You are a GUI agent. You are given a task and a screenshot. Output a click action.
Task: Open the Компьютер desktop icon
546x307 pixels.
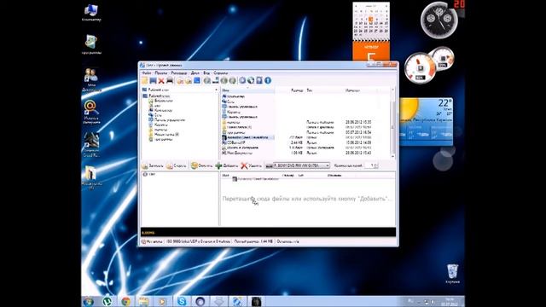click(x=91, y=13)
